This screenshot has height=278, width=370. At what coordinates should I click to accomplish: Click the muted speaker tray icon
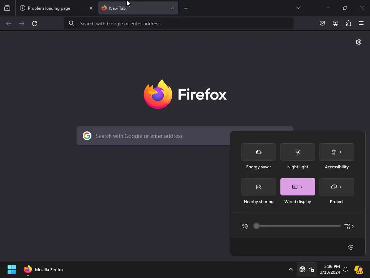(311, 269)
